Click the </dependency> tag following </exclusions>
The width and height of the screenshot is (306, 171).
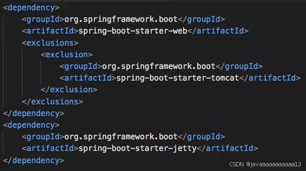coord(34,114)
